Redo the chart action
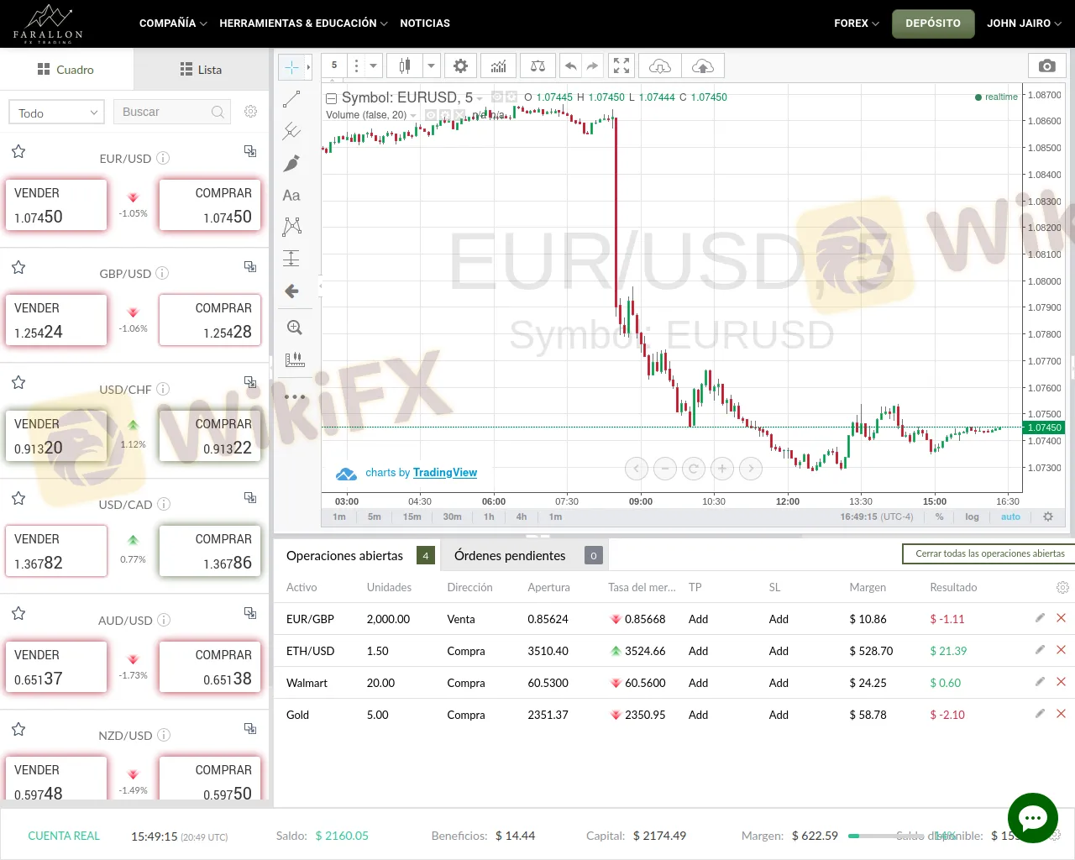 point(593,66)
